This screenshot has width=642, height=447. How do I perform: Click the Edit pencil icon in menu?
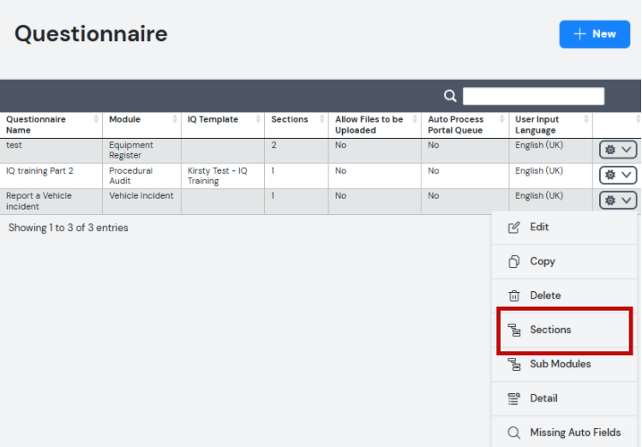click(x=513, y=228)
